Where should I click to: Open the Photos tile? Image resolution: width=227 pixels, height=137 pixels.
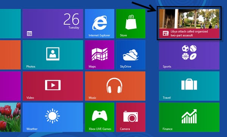click(53, 55)
